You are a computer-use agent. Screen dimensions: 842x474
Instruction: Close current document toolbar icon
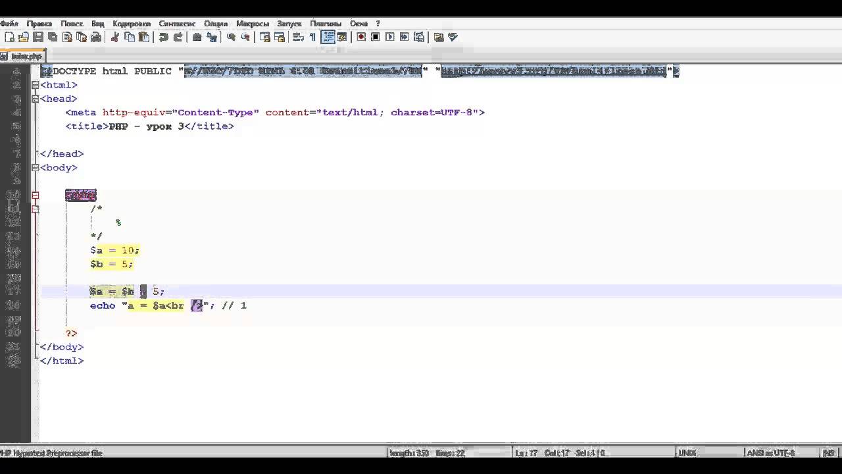pos(67,38)
